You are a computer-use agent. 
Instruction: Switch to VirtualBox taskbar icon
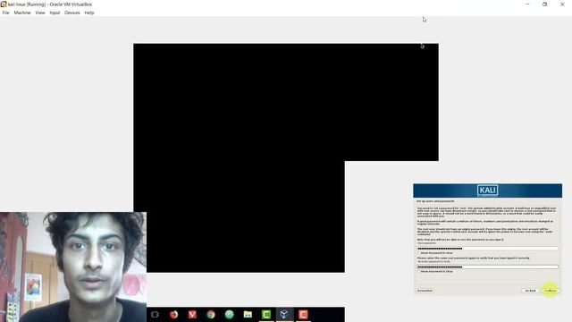pos(284,314)
